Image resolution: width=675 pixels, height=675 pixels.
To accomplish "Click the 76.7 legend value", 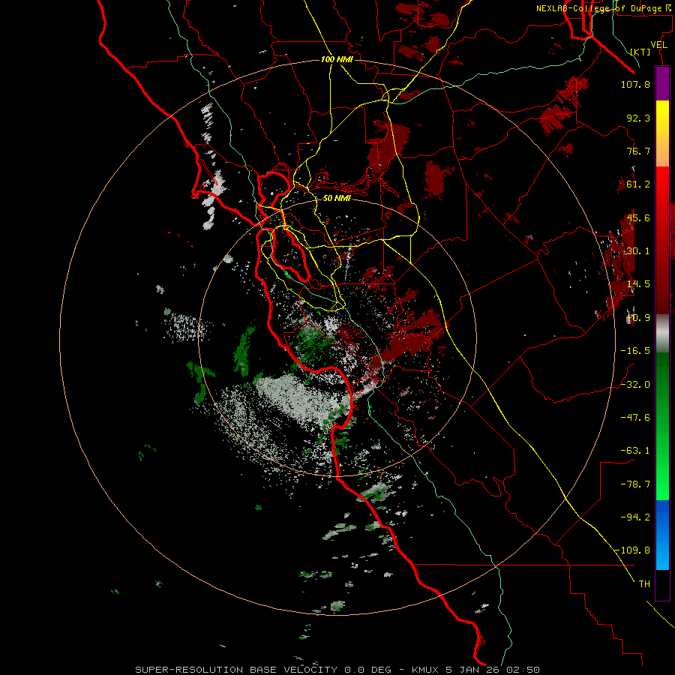I will (638, 151).
